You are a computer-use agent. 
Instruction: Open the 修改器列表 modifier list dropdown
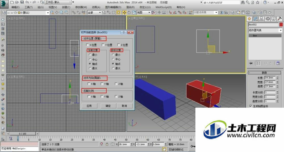[265, 30]
